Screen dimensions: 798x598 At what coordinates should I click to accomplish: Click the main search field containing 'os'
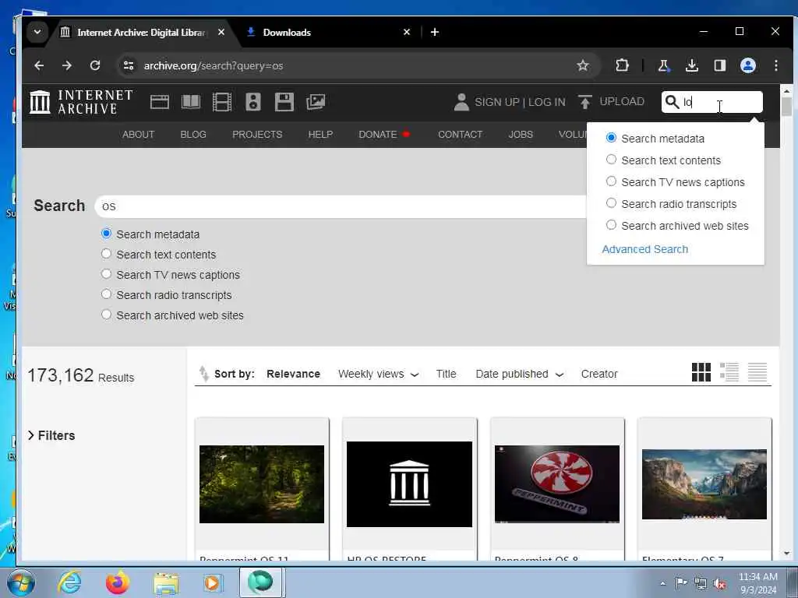tap(341, 206)
